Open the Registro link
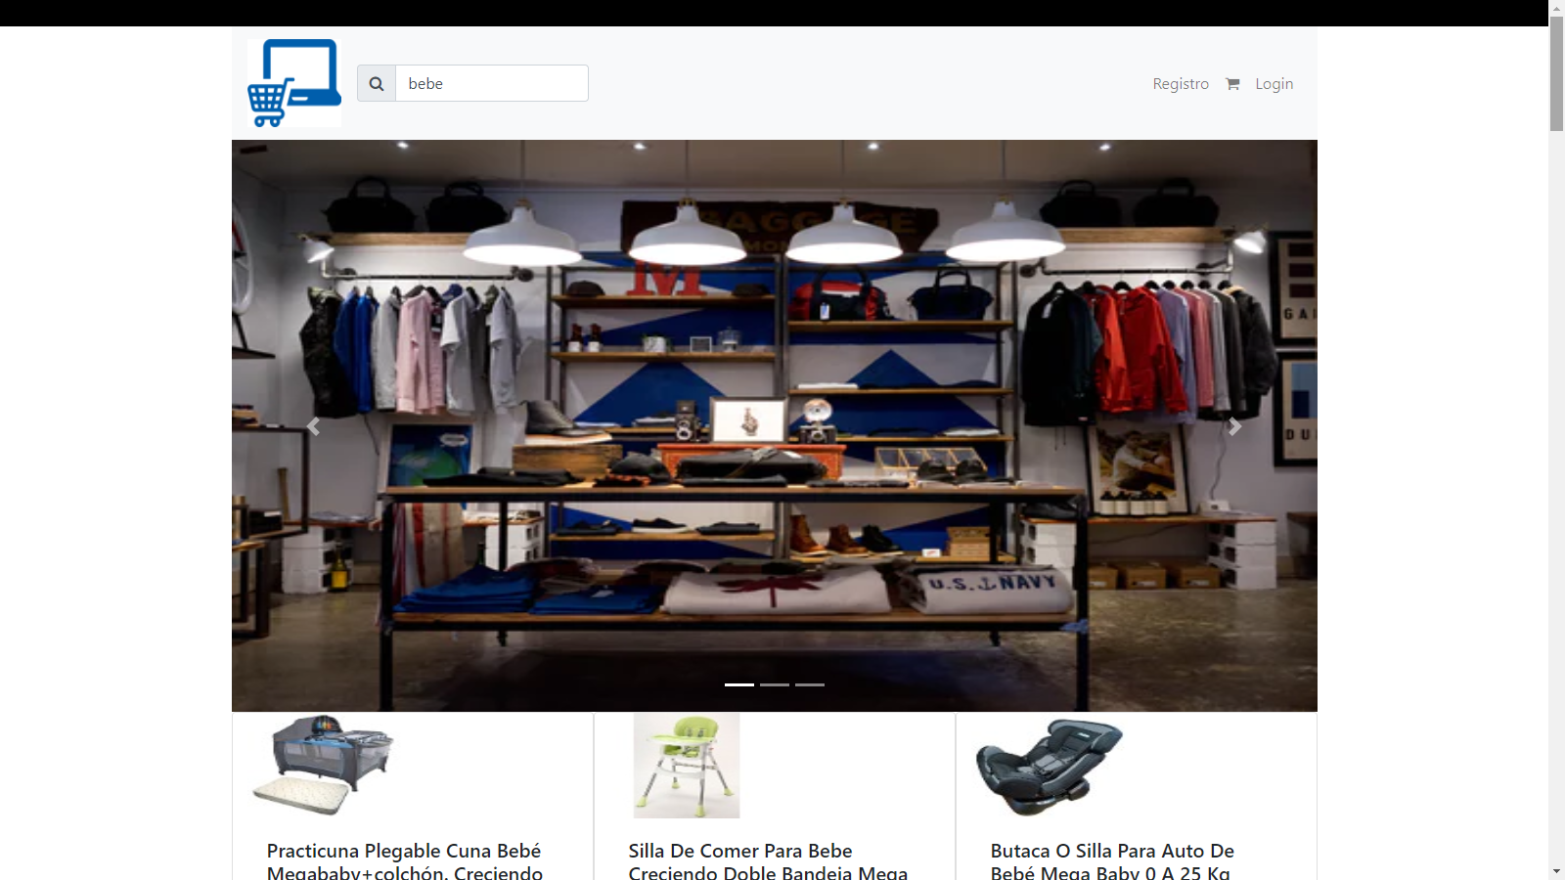Viewport: 1565px width, 880px height. click(1181, 84)
